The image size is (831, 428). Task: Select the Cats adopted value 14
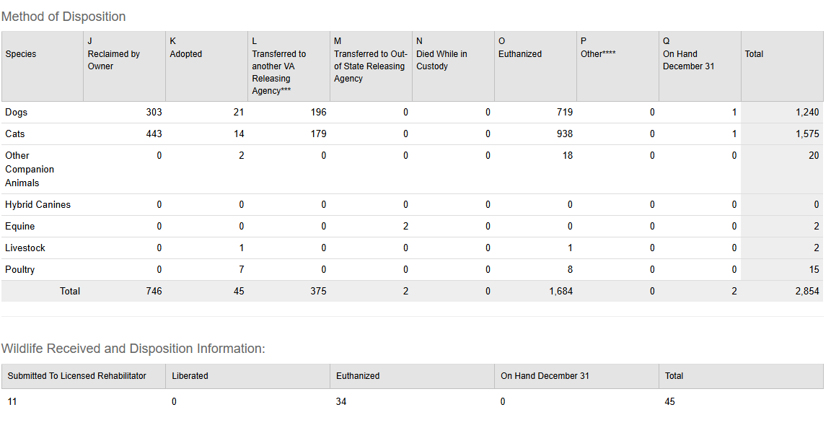(x=239, y=134)
